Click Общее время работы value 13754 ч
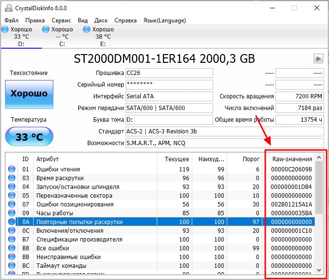This screenshot has width=329, height=280. pyautogui.click(x=300, y=120)
